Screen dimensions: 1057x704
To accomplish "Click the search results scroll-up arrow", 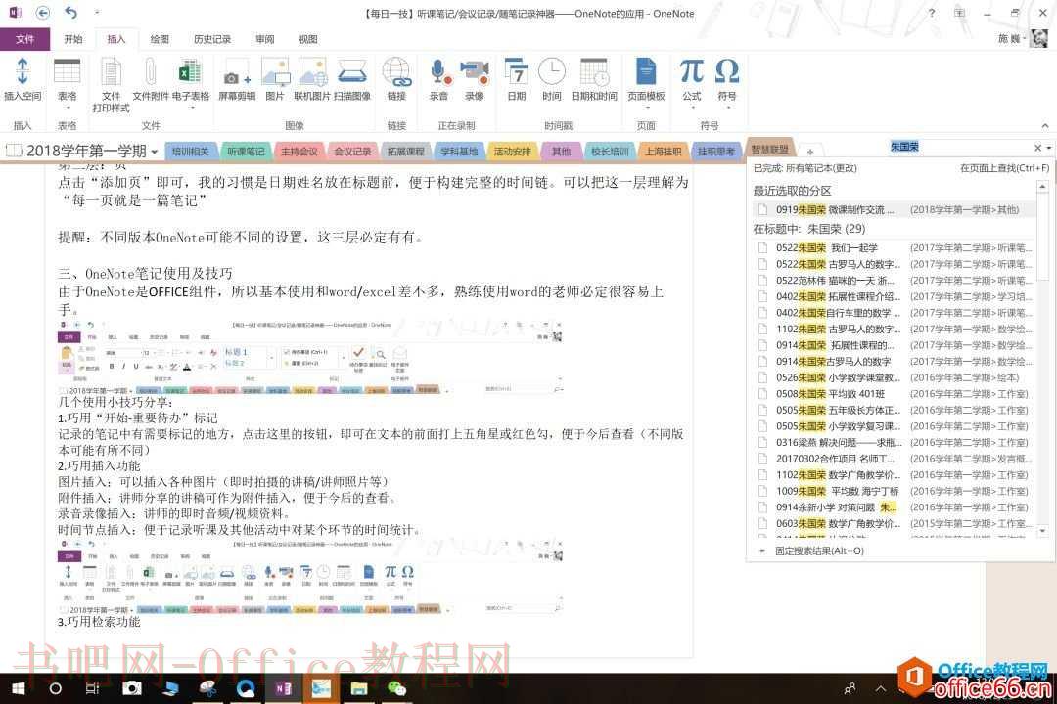I will (1043, 186).
